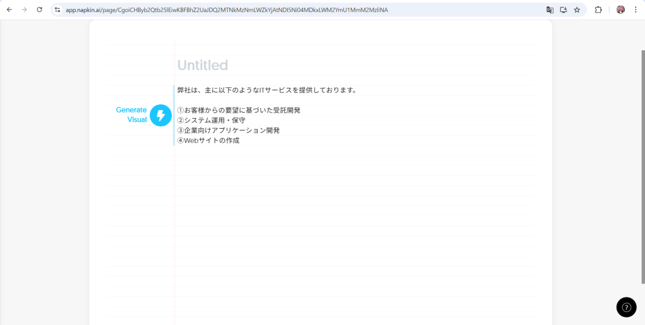
Task: Bookmark this page with the star icon
Action: point(576,10)
